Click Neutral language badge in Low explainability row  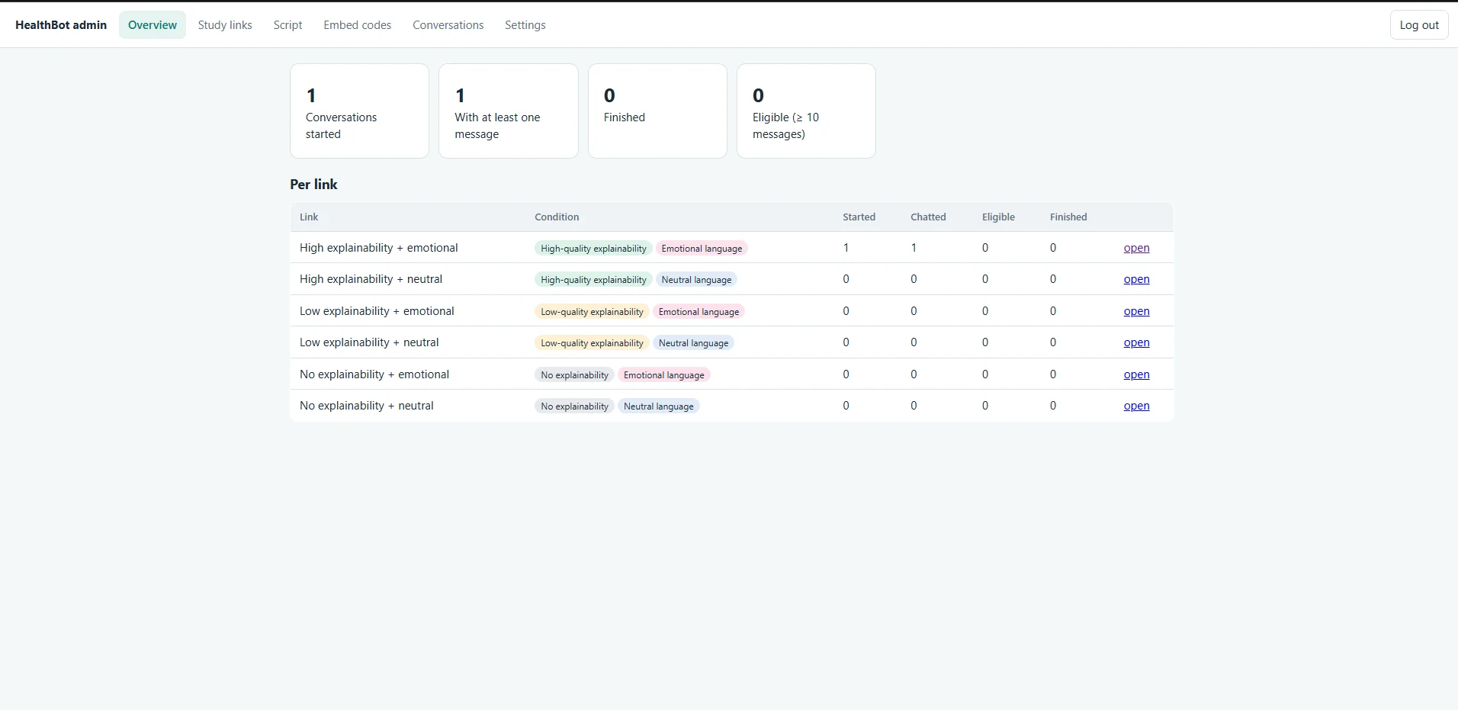693,343
